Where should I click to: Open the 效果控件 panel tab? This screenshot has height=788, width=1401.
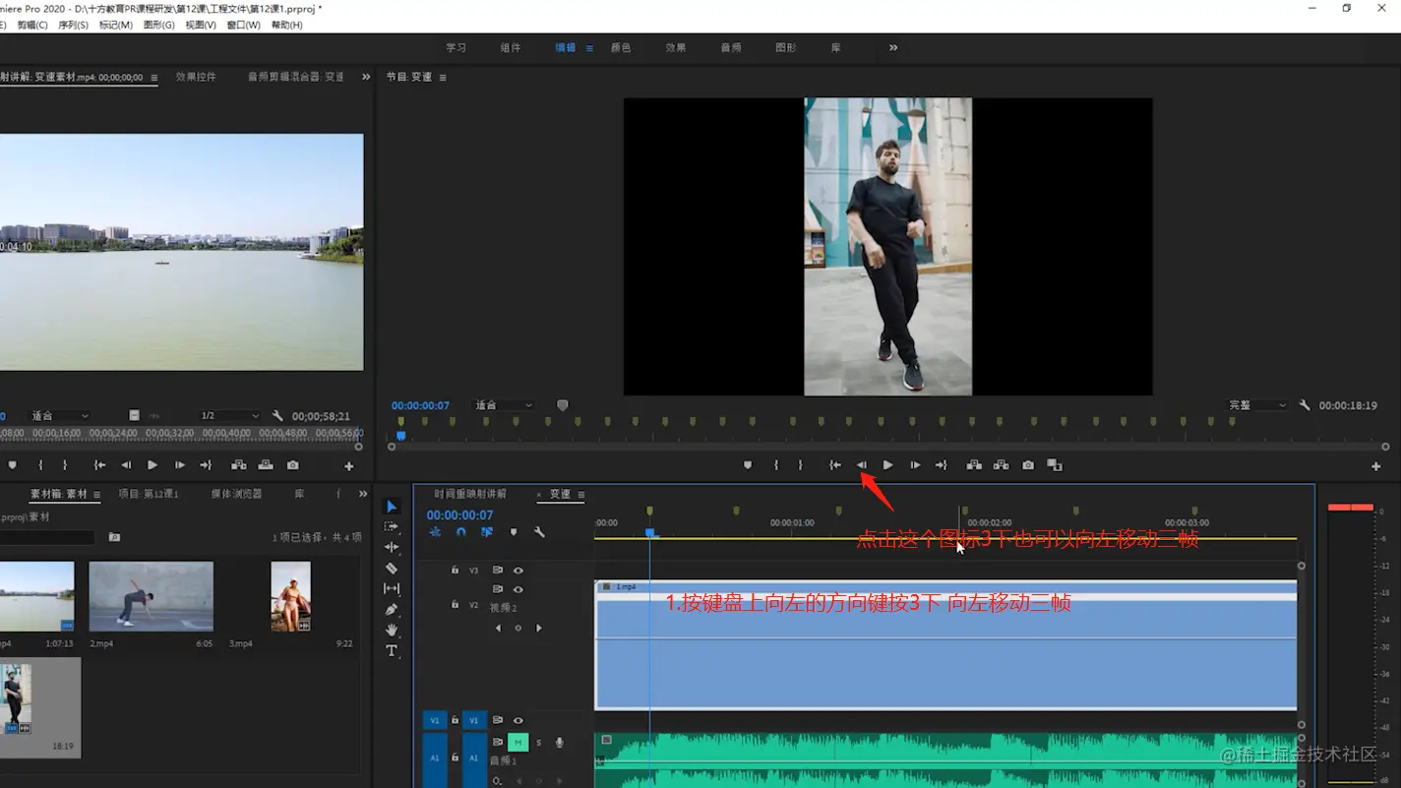(196, 77)
